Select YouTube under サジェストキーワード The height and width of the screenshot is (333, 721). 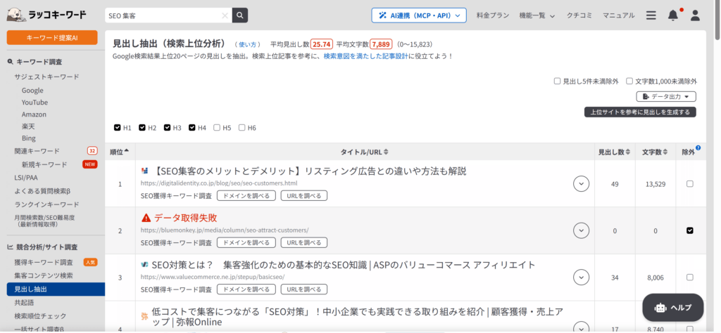[35, 103]
